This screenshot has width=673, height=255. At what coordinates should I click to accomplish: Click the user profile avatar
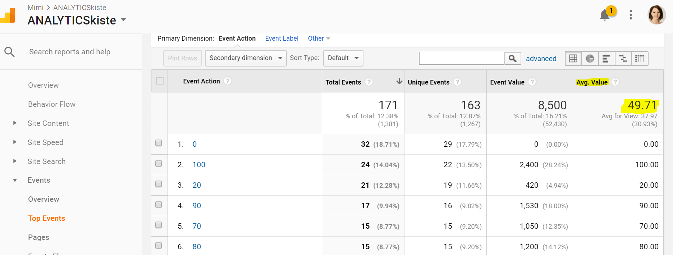pyautogui.click(x=656, y=15)
